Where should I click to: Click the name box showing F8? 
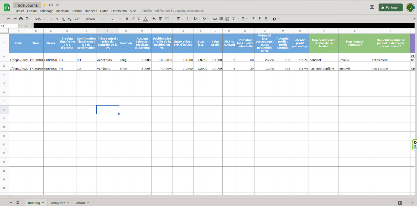click(x=9, y=26)
